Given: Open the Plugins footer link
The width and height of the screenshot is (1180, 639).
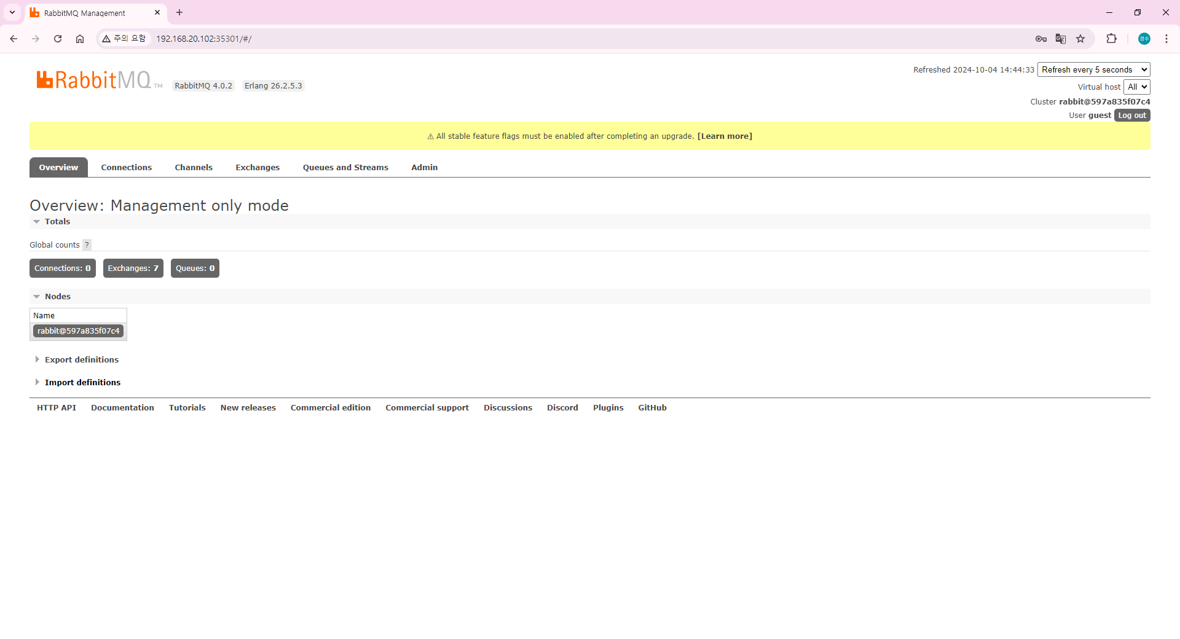Looking at the screenshot, I should [x=608, y=407].
